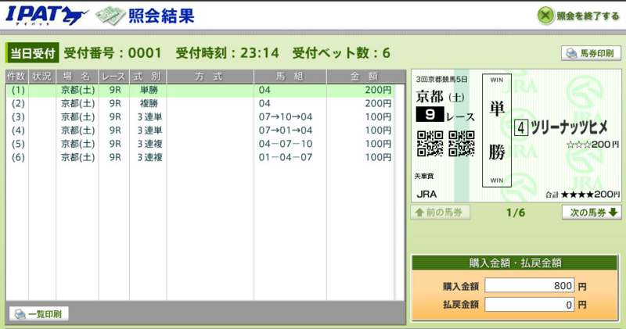Screen dimensions: 626x329
Task: Select bet row 3連複 04−07−10
Action: (200, 144)
